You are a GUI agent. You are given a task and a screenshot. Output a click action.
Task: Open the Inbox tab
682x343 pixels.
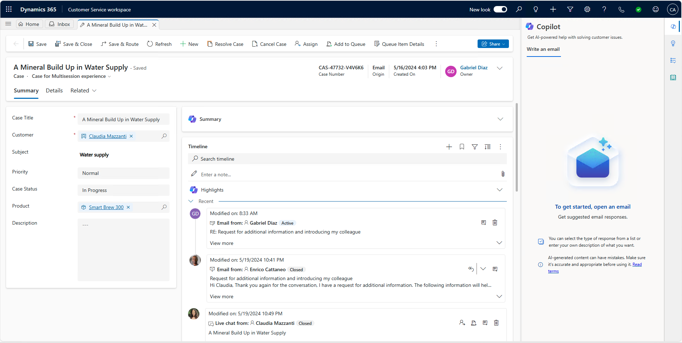point(59,24)
